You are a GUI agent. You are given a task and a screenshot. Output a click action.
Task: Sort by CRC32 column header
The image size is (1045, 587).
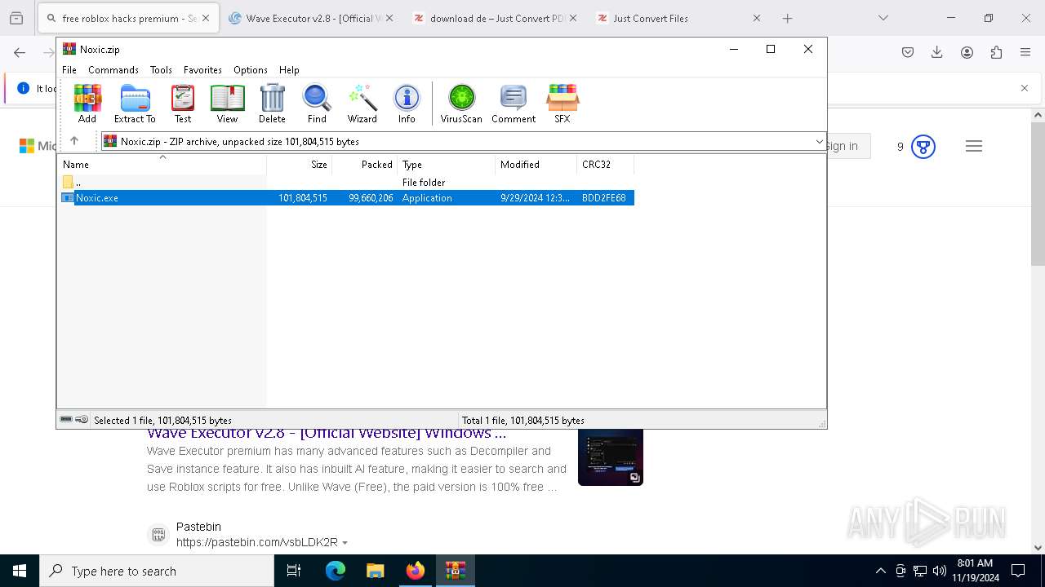pos(606,165)
